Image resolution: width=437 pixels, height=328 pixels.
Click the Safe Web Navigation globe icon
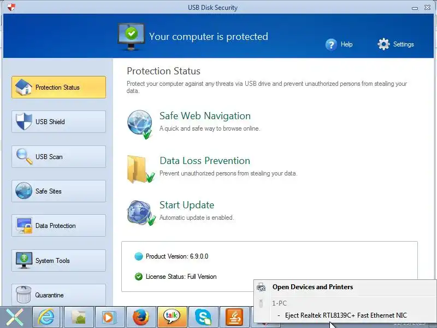click(140, 125)
